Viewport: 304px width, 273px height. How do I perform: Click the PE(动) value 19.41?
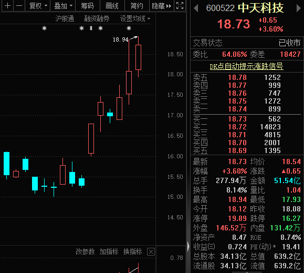(291, 247)
